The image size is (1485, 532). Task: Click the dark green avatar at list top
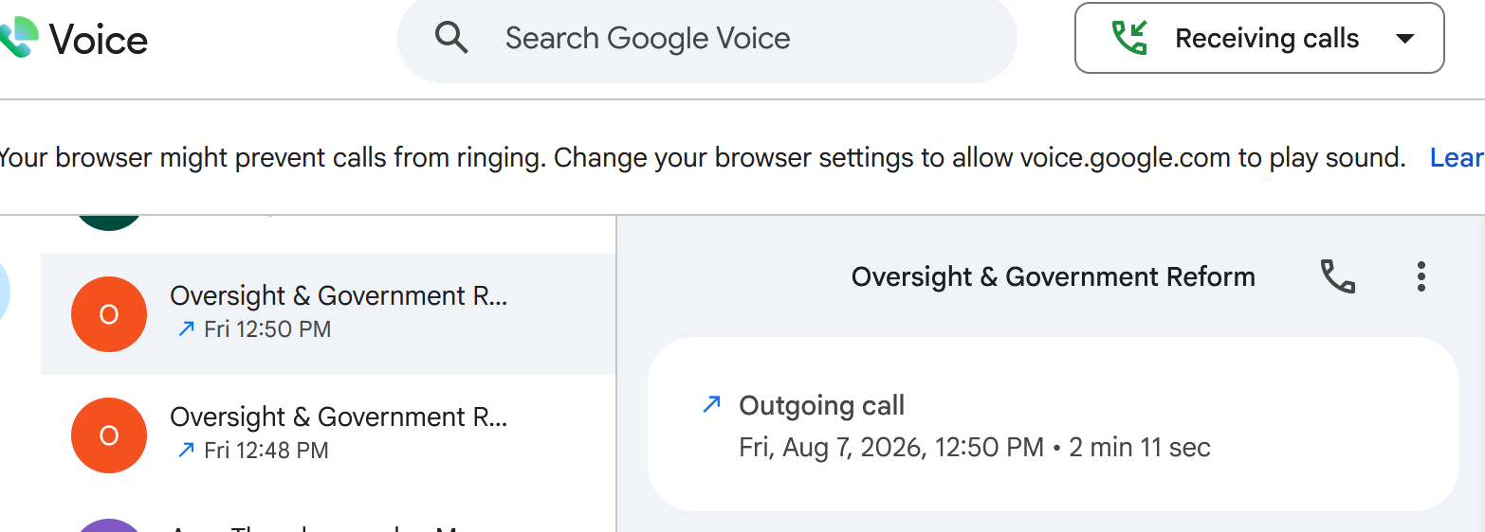(x=109, y=223)
